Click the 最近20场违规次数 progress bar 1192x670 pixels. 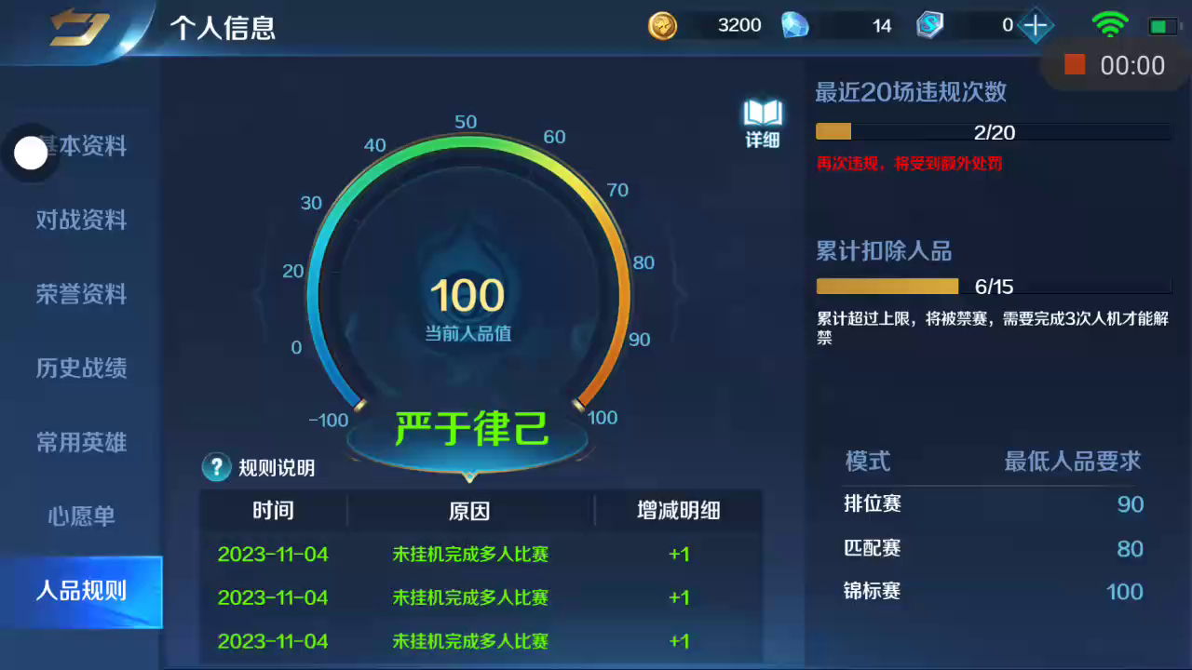(x=993, y=132)
